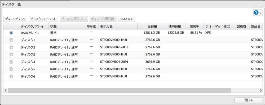Image resolution: width=265 pixels, height=105 pixels.
Task: Click the horizontal scrollbar left arrow
Action: click(5, 91)
